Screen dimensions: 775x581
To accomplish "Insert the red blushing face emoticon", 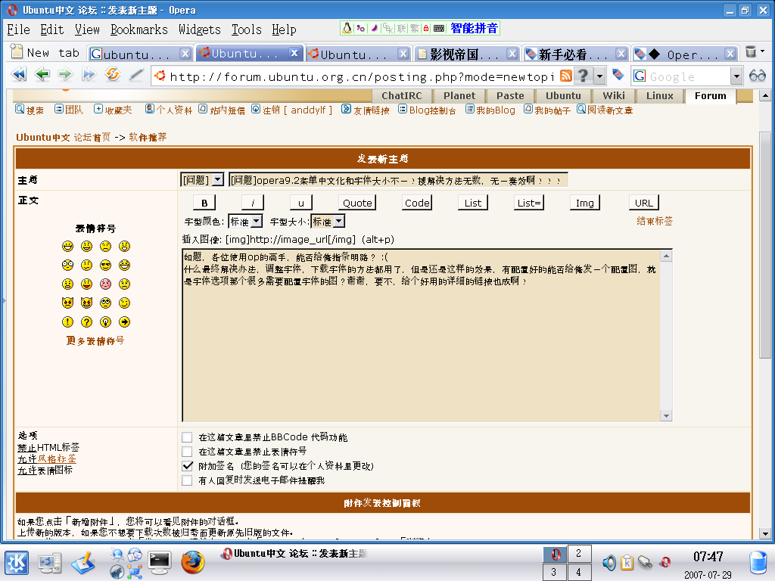I will point(105,284).
